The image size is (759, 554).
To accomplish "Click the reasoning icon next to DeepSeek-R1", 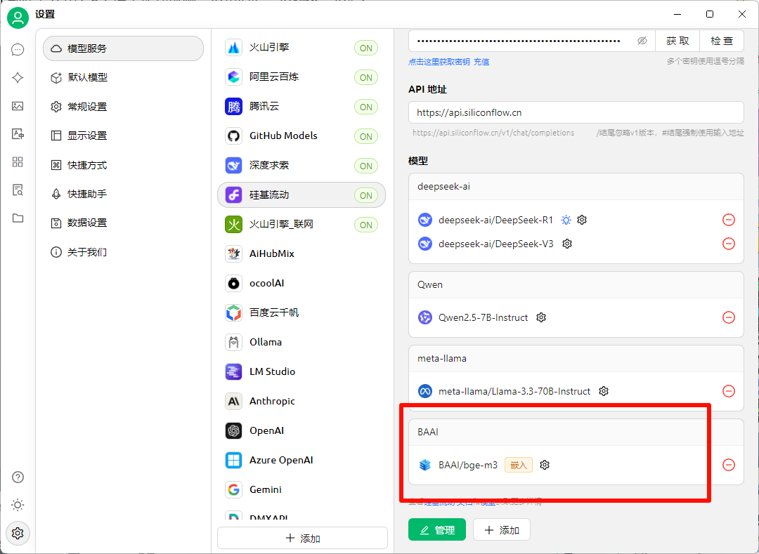I will [x=566, y=220].
